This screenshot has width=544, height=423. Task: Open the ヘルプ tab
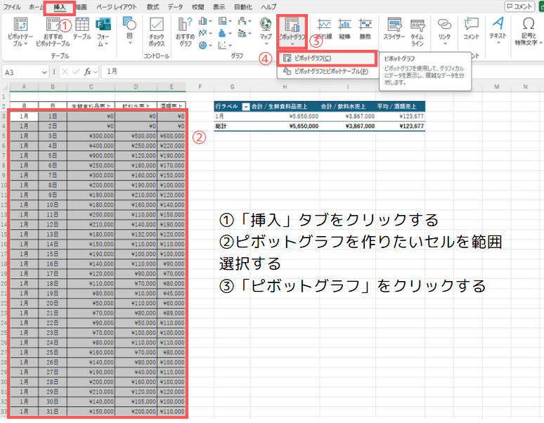coord(268,6)
